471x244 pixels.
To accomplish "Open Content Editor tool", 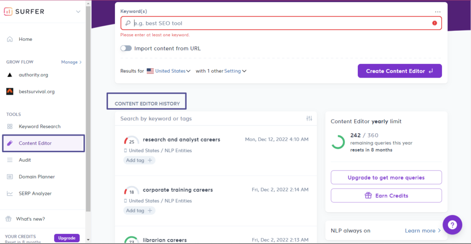I will (x=44, y=143).
